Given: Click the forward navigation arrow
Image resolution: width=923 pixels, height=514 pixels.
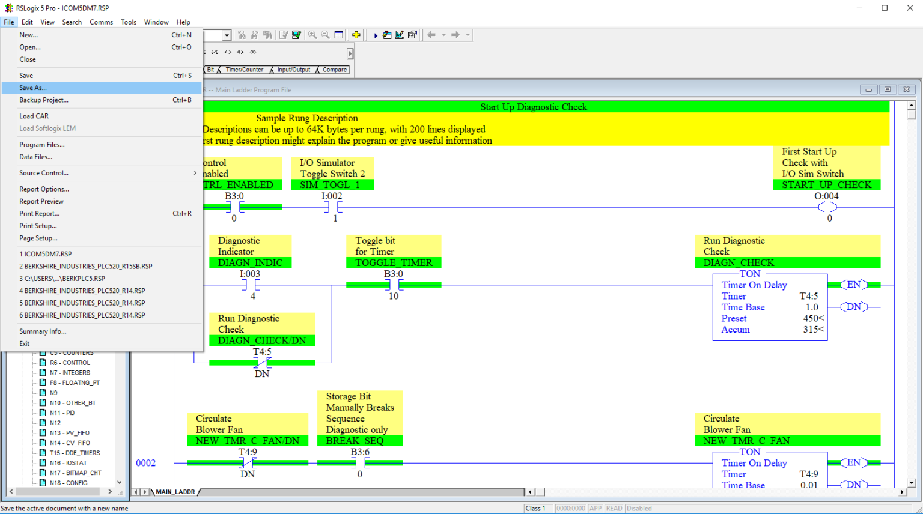Looking at the screenshot, I should tap(455, 35).
